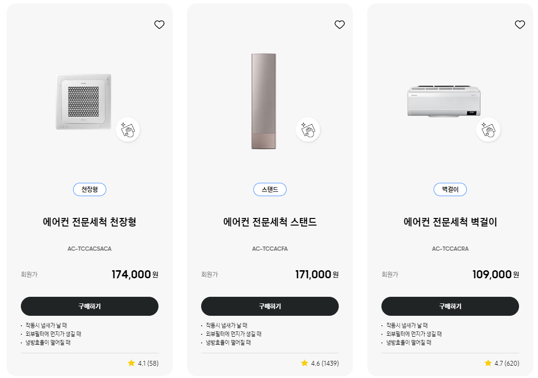The image size is (538, 378).
Task: Click the star icon next to 4.6 rating
Action: point(305,363)
